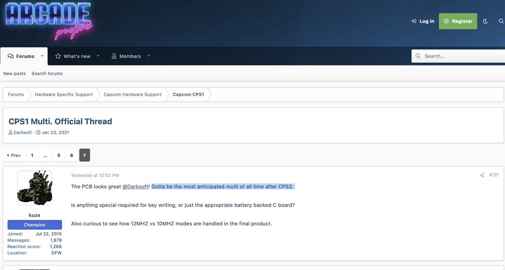Image resolution: width=505 pixels, height=270 pixels.
Task: Click the sentence about key writing
Action: (x=183, y=205)
